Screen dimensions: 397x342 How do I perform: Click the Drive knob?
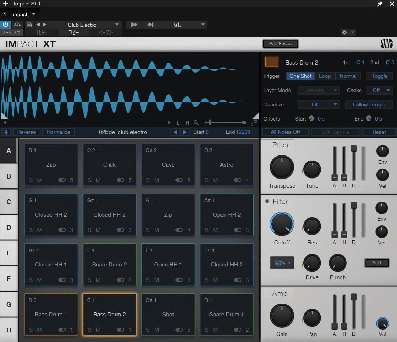pyautogui.click(x=312, y=263)
